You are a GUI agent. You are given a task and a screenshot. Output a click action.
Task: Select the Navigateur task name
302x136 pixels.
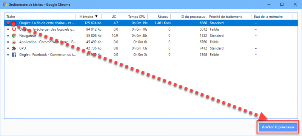(x=28, y=36)
